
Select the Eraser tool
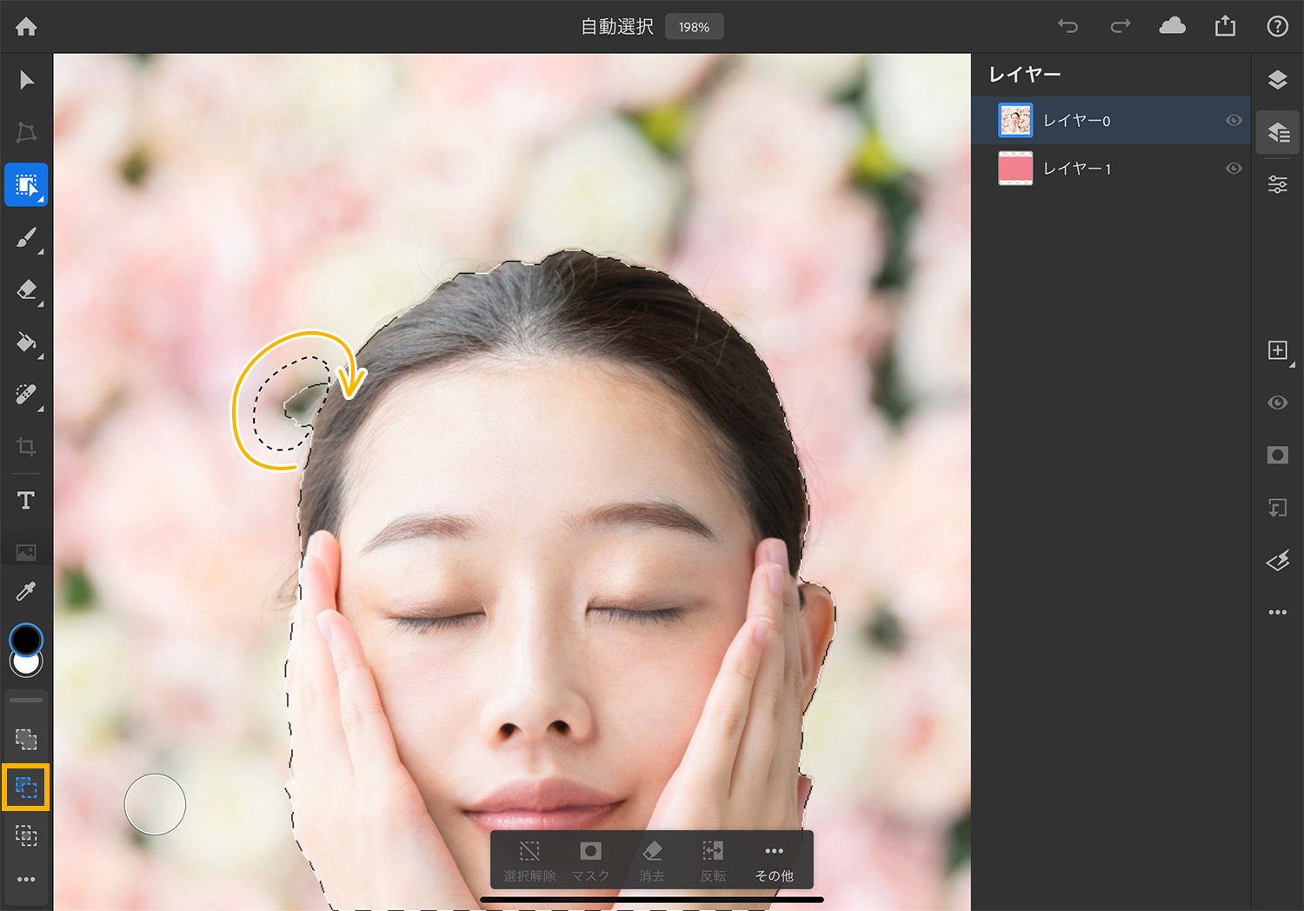click(26, 289)
